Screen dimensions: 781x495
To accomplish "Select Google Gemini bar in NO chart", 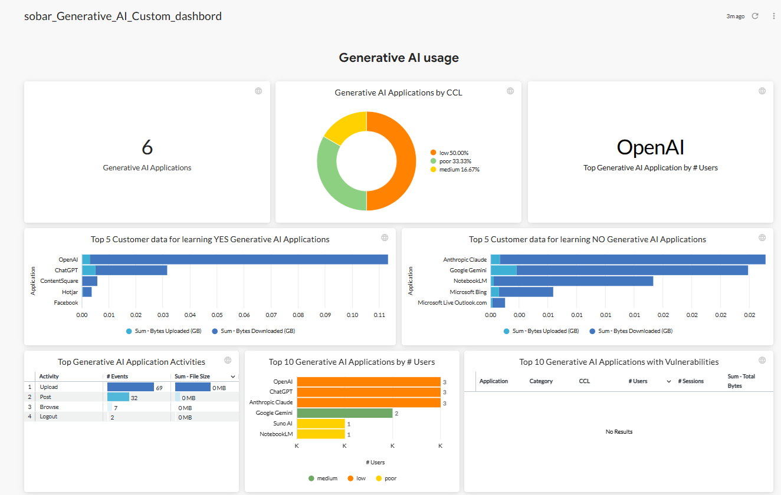I will pos(619,270).
